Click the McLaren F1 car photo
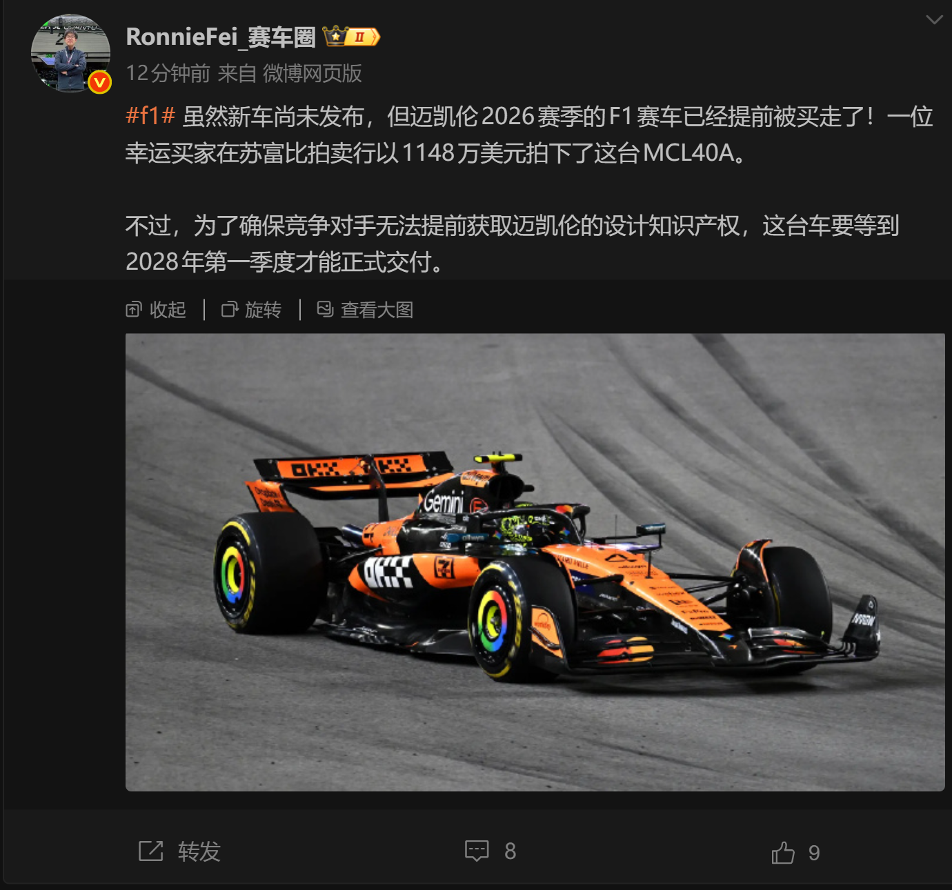Viewport: 952px width, 890px height. 535,562
